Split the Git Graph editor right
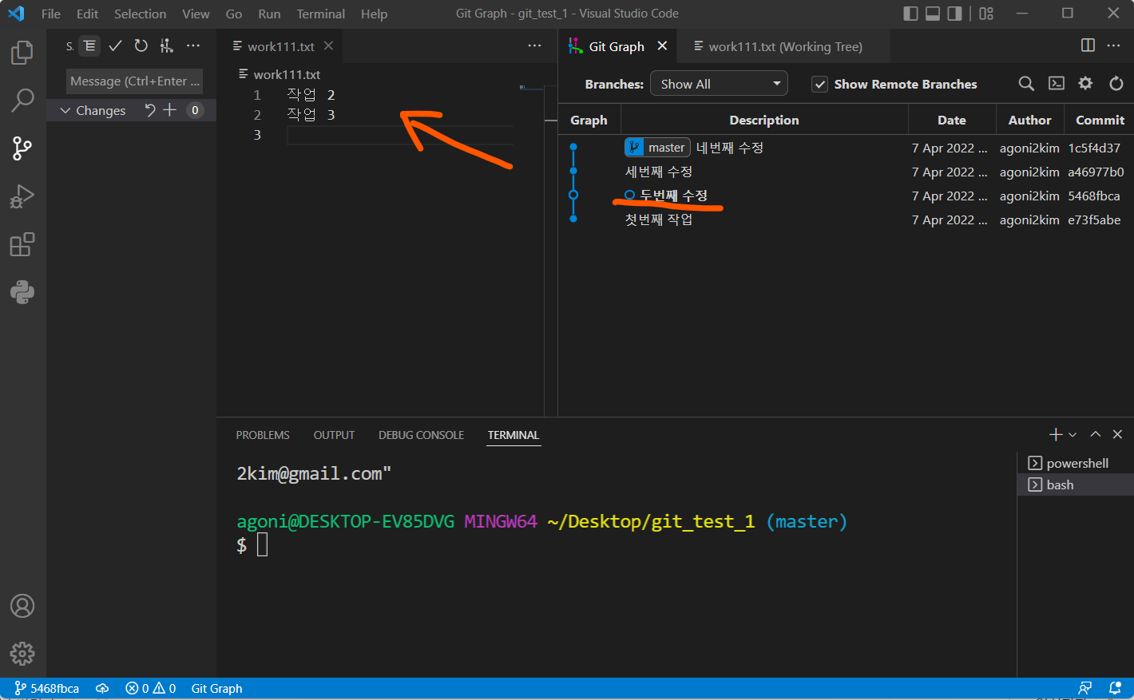This screenshot has width=1134, height=700. click(x=1088, y=45)
